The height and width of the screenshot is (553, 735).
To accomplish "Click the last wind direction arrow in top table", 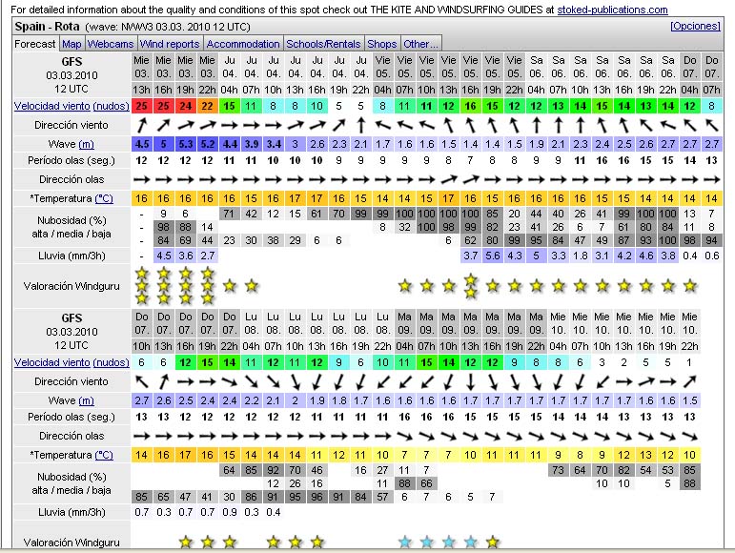I will [711, 125].
